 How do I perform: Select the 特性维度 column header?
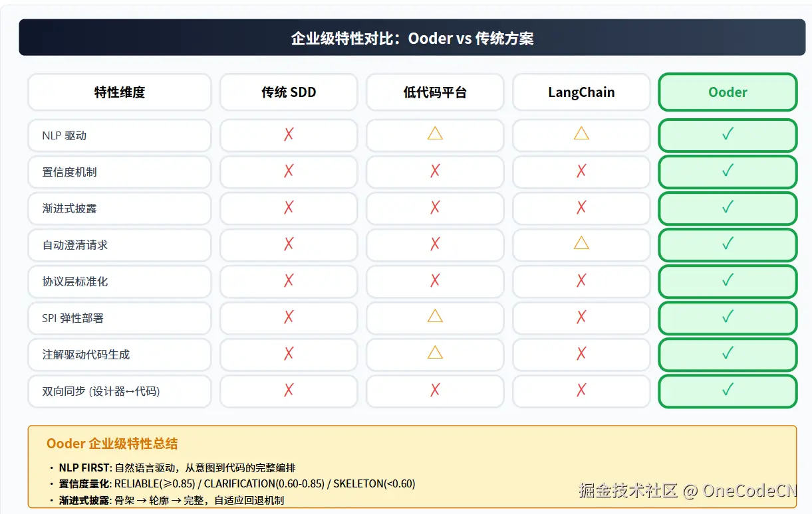(119, 92)
